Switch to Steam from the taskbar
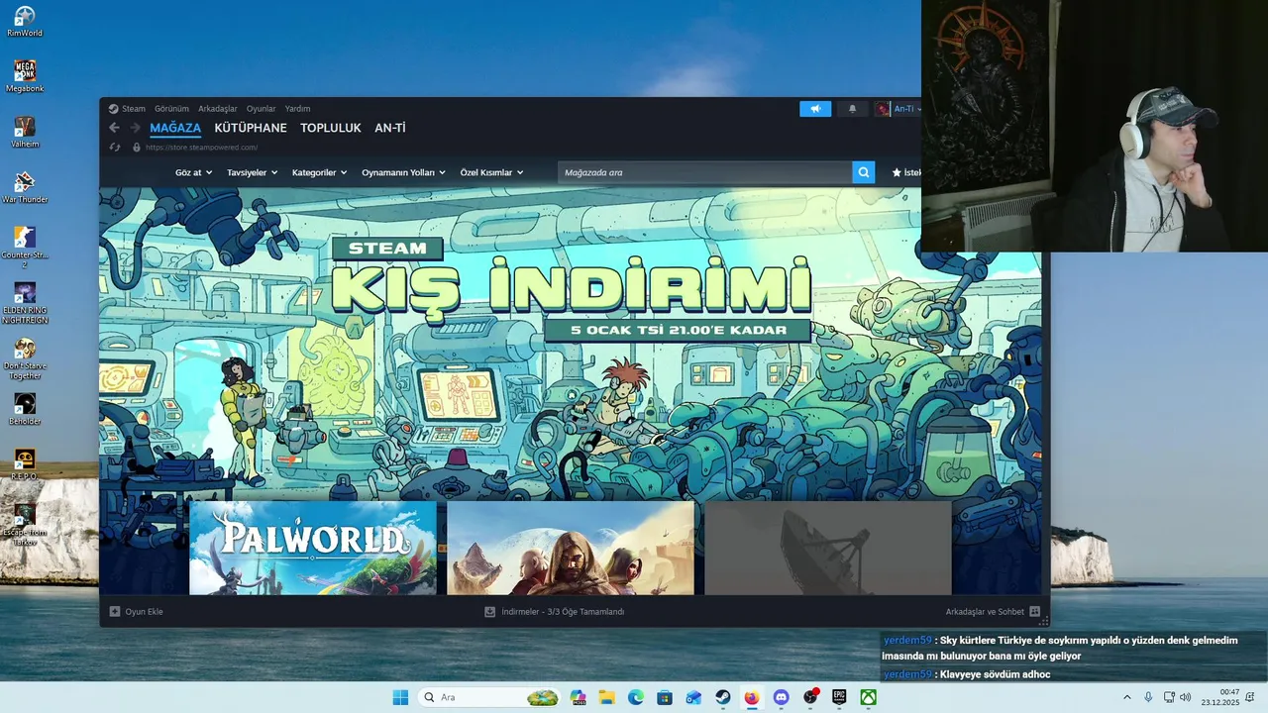The image size is (1268, 713). [723, 697]
